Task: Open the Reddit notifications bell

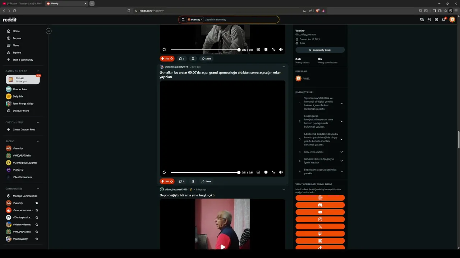Action: tap(443, 20)
